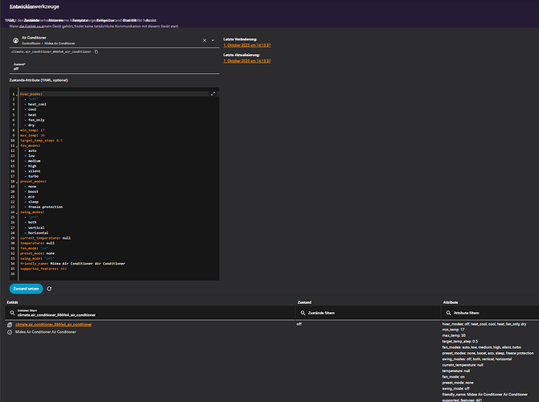Click the Zustand column header
The width and height of the screenshot is (539, 402).
tap(304, 302)
